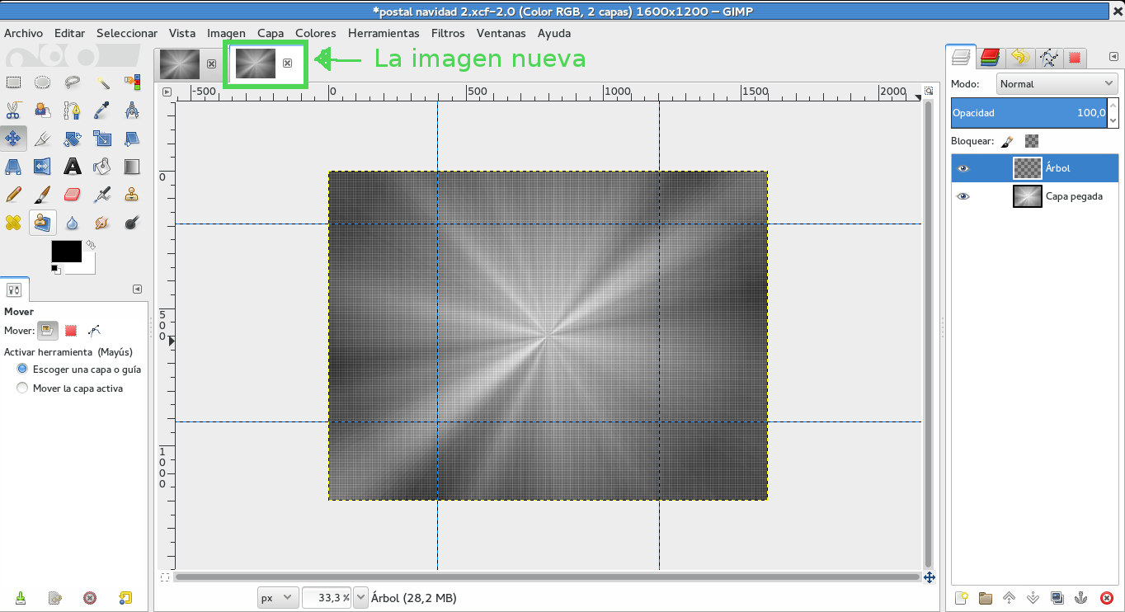1125x612 pixels.
Task: Activate the Clone (stamp) tool
Action: pos(131,194)
